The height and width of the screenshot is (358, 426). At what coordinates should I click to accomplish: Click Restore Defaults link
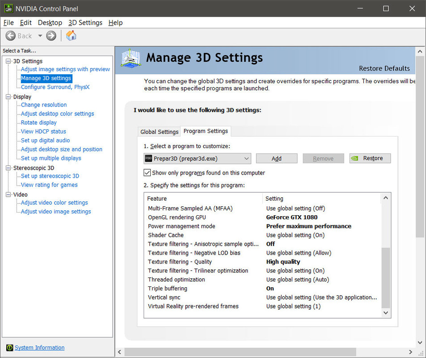click(384, 68)
